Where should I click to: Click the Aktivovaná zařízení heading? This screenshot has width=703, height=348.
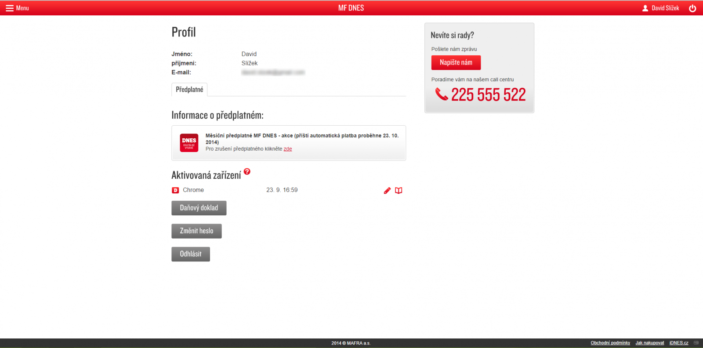(206, 175)
